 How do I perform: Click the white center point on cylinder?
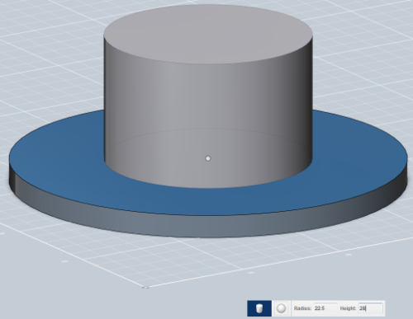click(208, 158)
